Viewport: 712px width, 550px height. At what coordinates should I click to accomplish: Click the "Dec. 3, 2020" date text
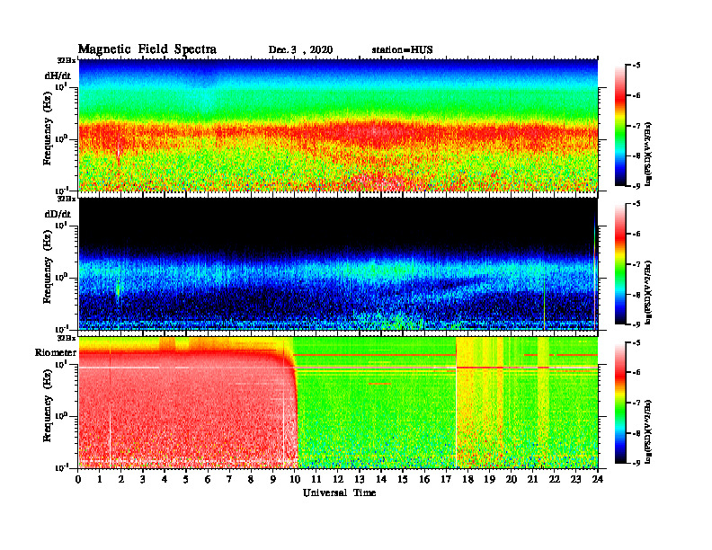300,50
